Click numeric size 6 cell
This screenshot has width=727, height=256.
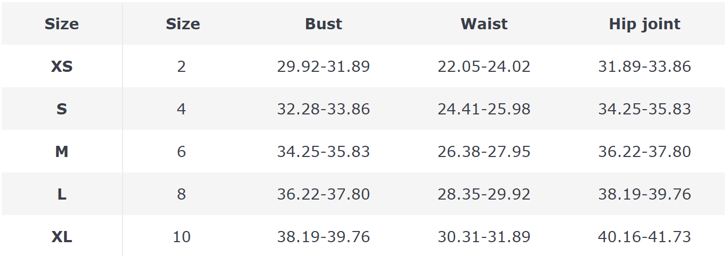[182, 152]
